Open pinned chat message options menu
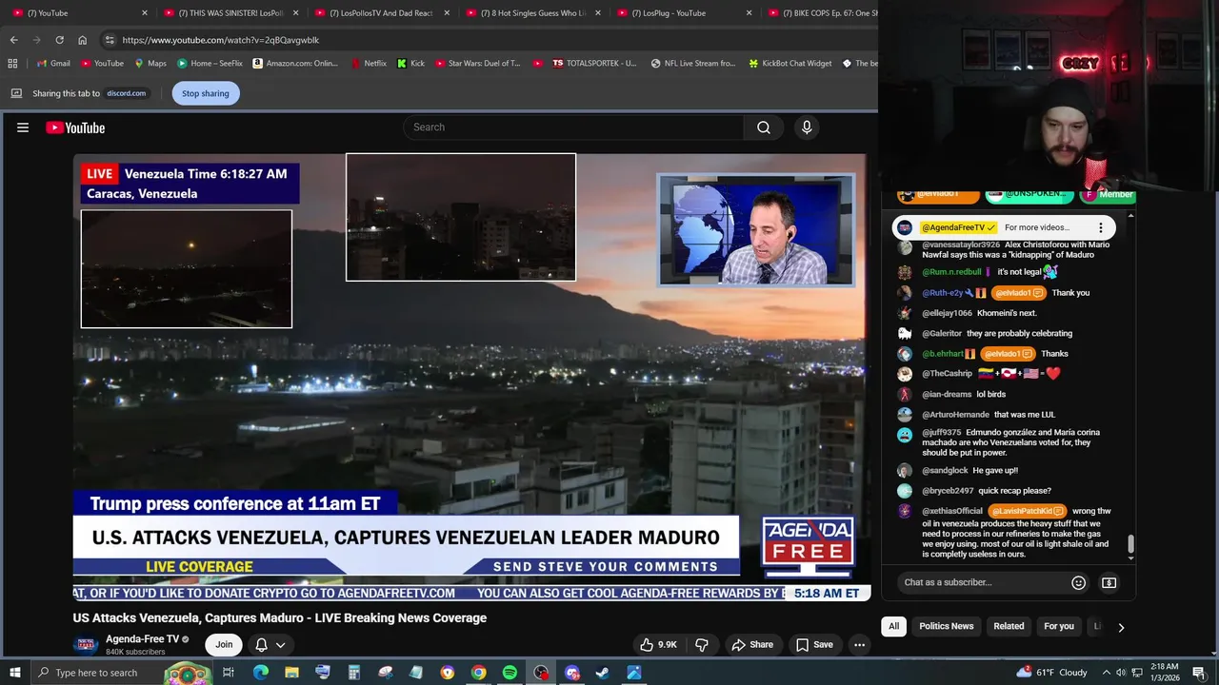This screenshot has width=1219, height=685. pos(1100,227)
